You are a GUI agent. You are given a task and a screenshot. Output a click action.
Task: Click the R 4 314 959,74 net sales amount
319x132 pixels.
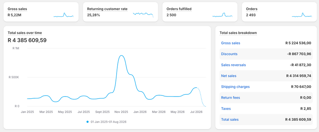click(x=299, y=76)
